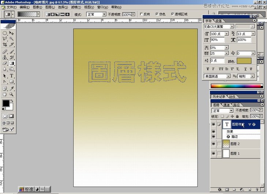Select the Eyedropper tool
The height and width of the screenshot is (194, 267).
click(11, 88)
